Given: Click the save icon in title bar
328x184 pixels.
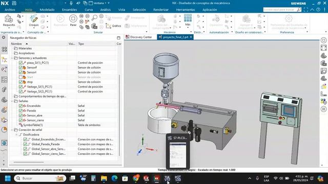Looking at the screenshot, I should coord(14,3).
